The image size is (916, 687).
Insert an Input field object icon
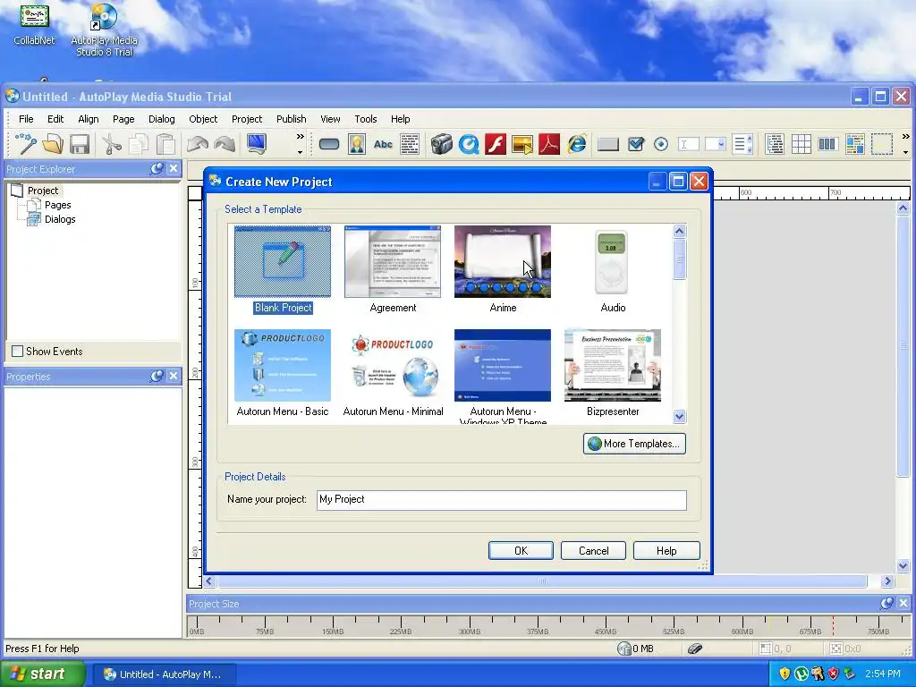(x=688, y=144)
